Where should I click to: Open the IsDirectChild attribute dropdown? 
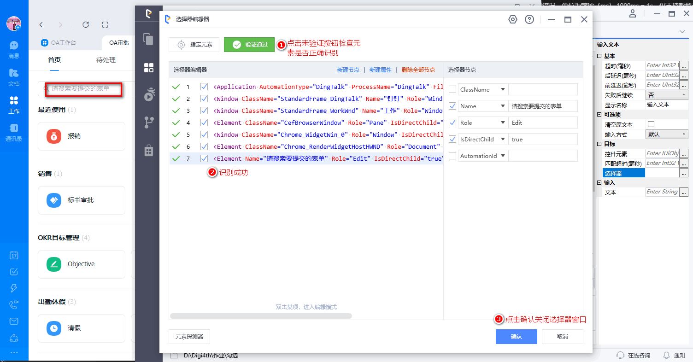click(503, 139)
